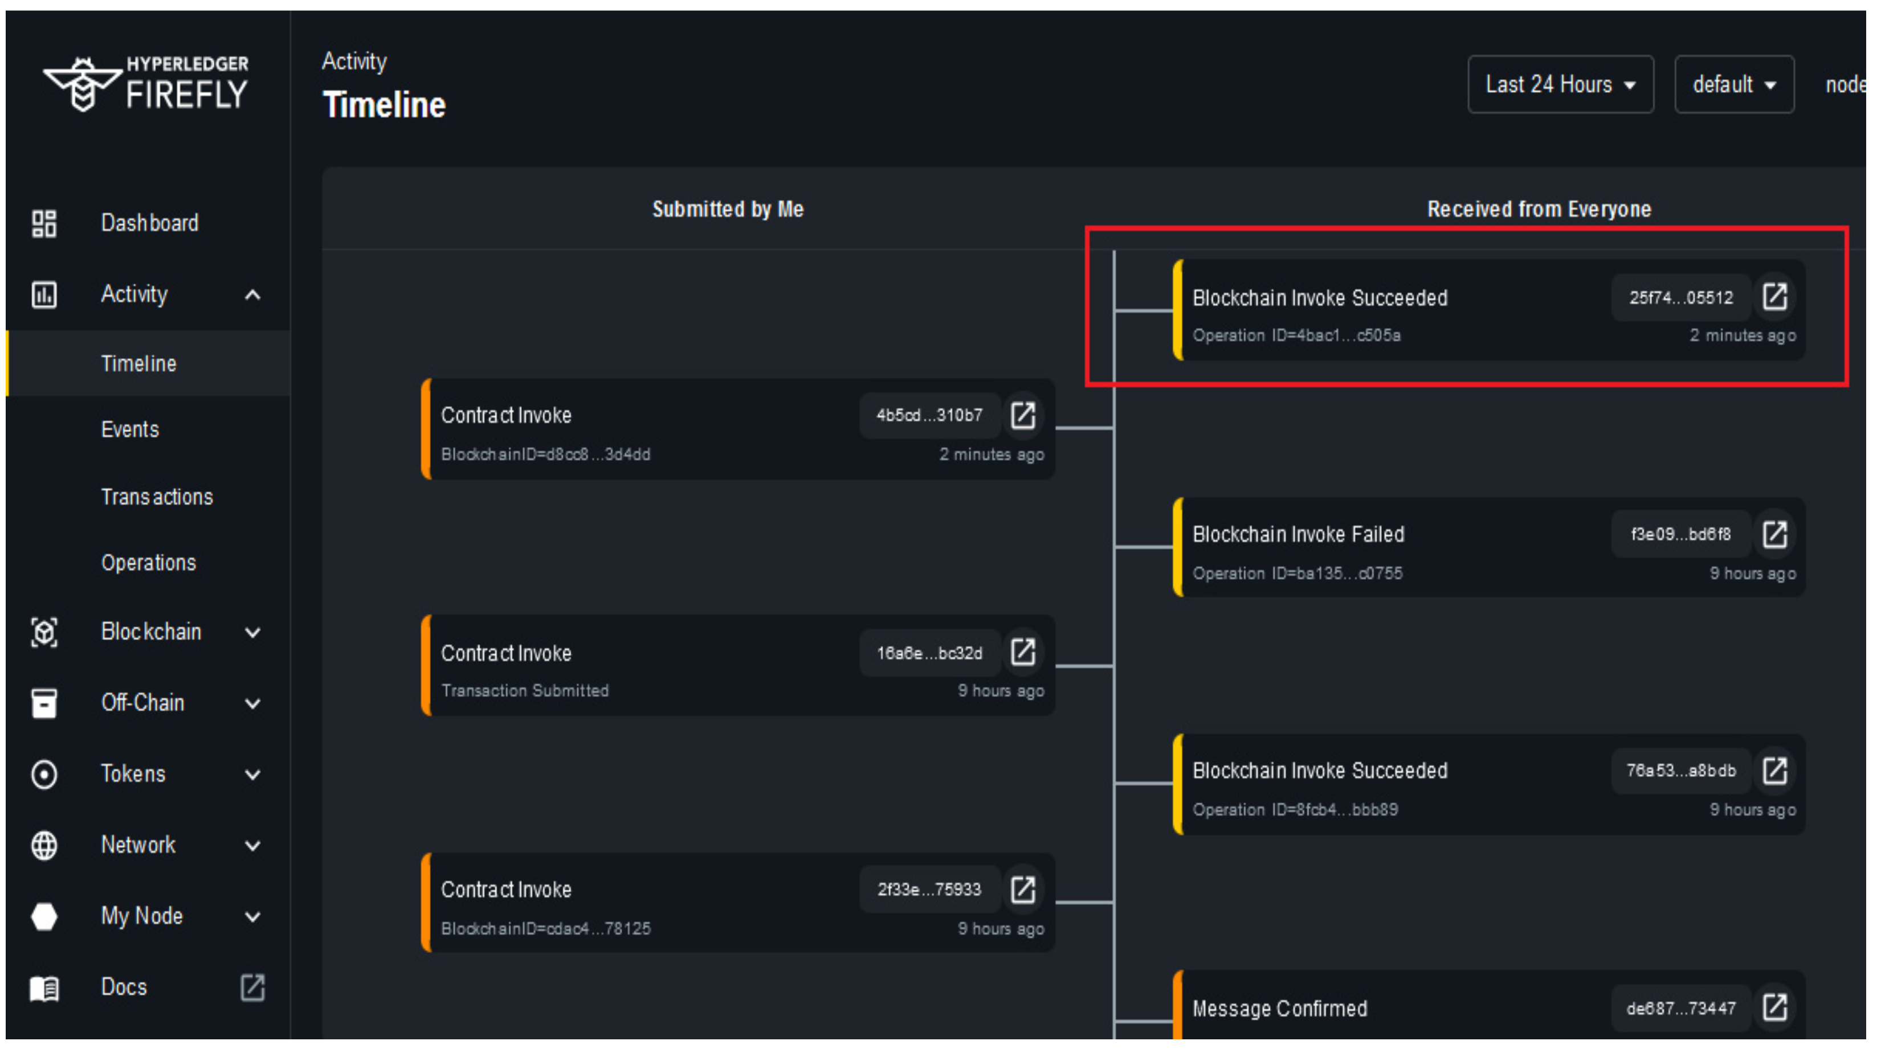
Task: Open external link icon for Contract Invoke 2f33e...75933
Action: [x=1022, y=890]
